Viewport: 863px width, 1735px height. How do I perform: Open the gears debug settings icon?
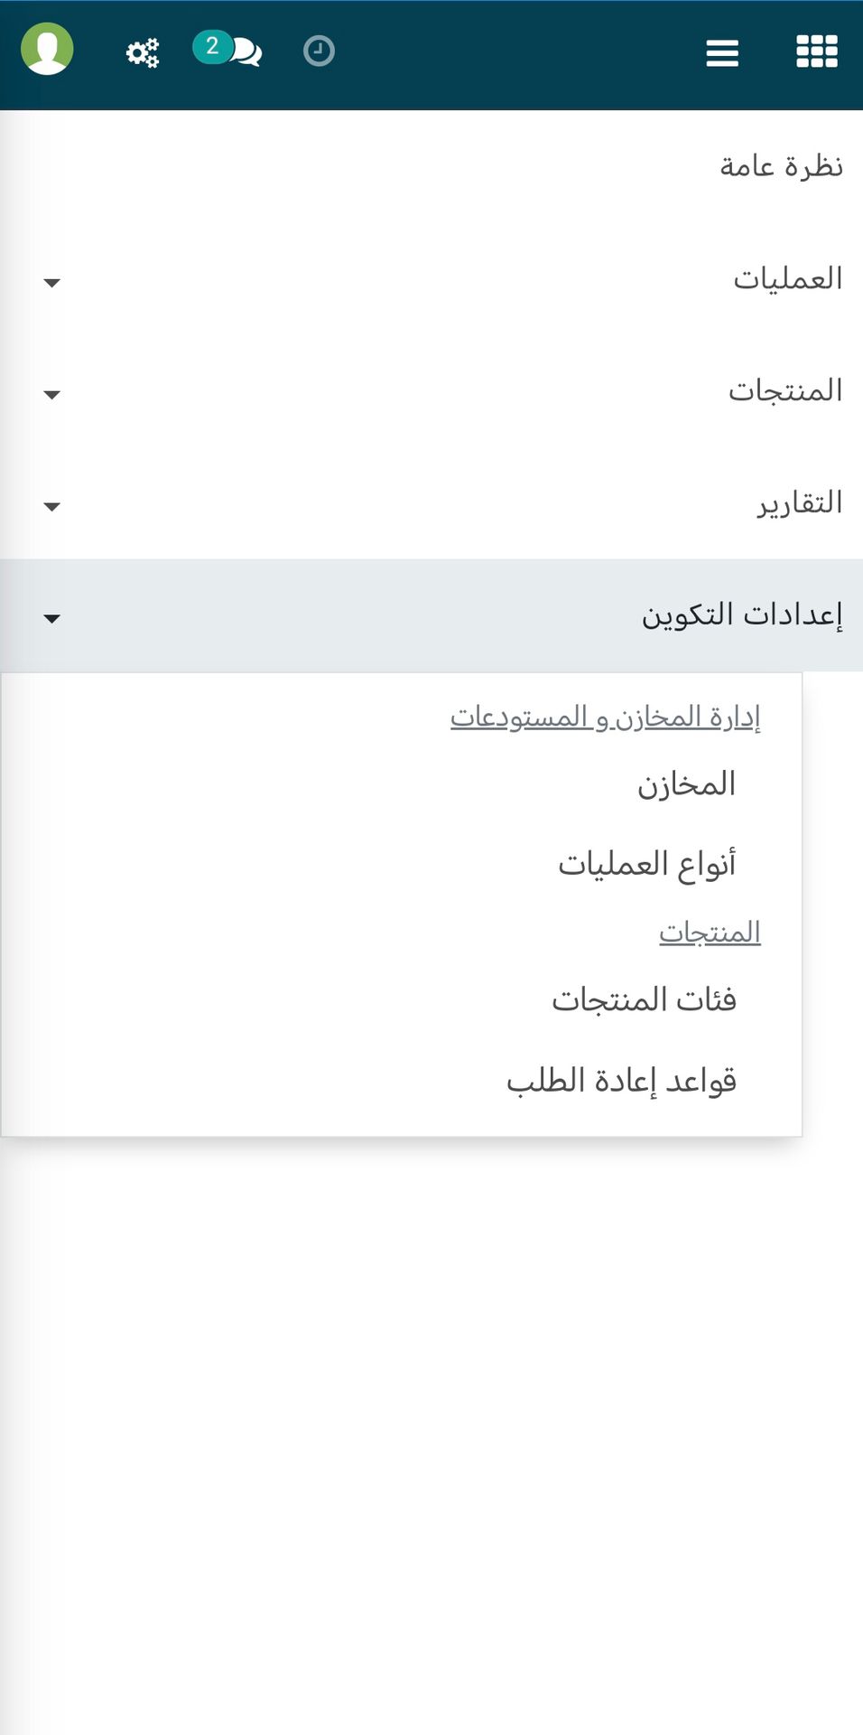(142, 52)
